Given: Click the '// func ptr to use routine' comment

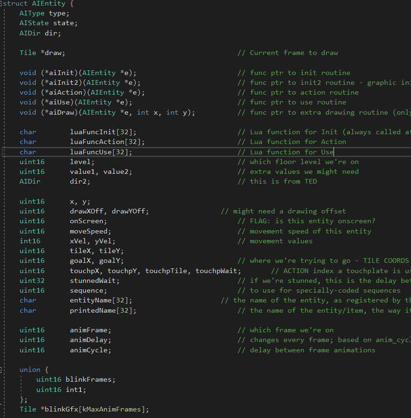Looking at the screenshot, I should pos(292,103).
